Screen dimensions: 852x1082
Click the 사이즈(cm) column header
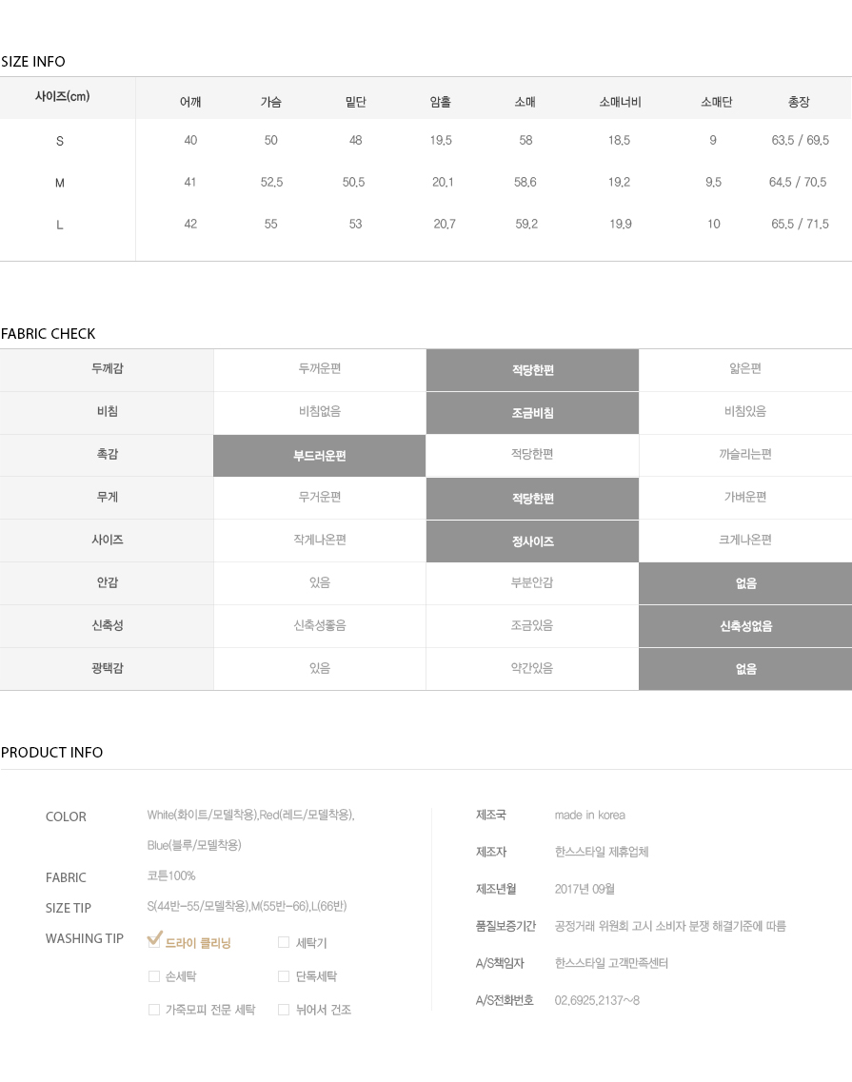click(62, 97)
